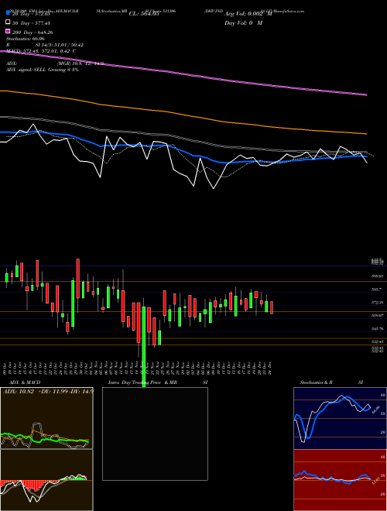
Task: Click the 572.38 price axis label
Action: click(377, 303)
